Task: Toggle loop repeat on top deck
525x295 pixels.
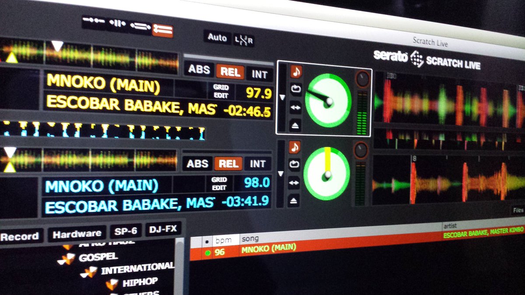Action: point(296,89)
